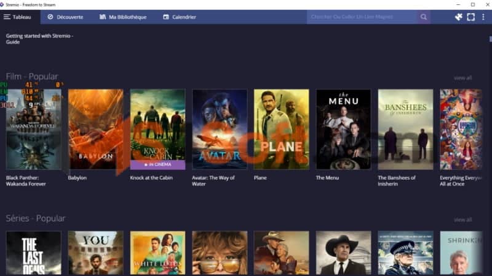The width and height of the screenshot is (492, 276).
Task: Select the Avatar: The Way of Water poster
Action: click(x=220, y=129)
